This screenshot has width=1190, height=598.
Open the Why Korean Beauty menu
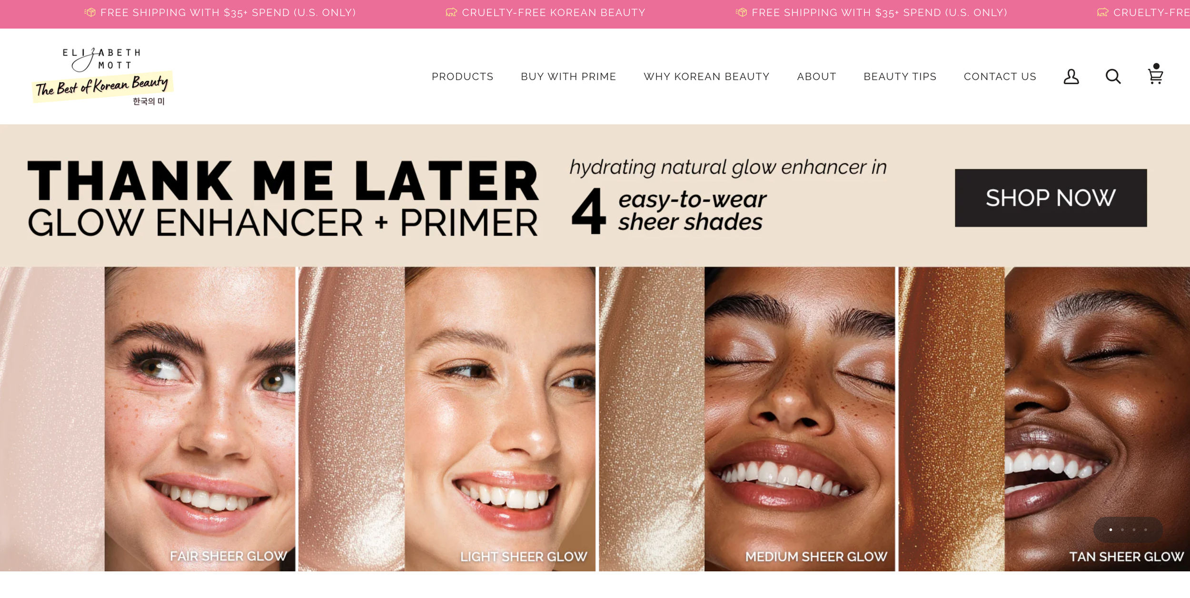coord(706,77)
